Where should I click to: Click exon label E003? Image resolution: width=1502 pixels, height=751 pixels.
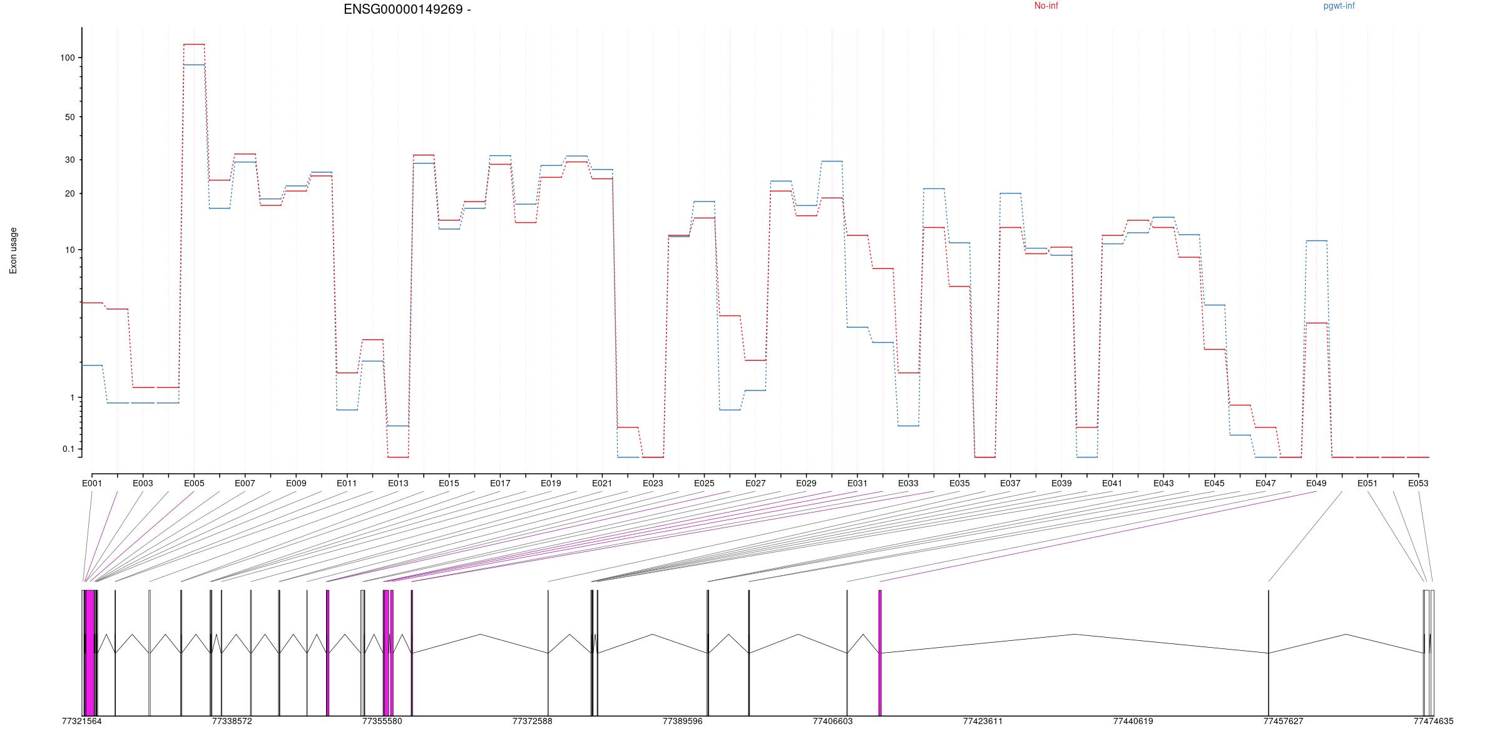point(143,483)
